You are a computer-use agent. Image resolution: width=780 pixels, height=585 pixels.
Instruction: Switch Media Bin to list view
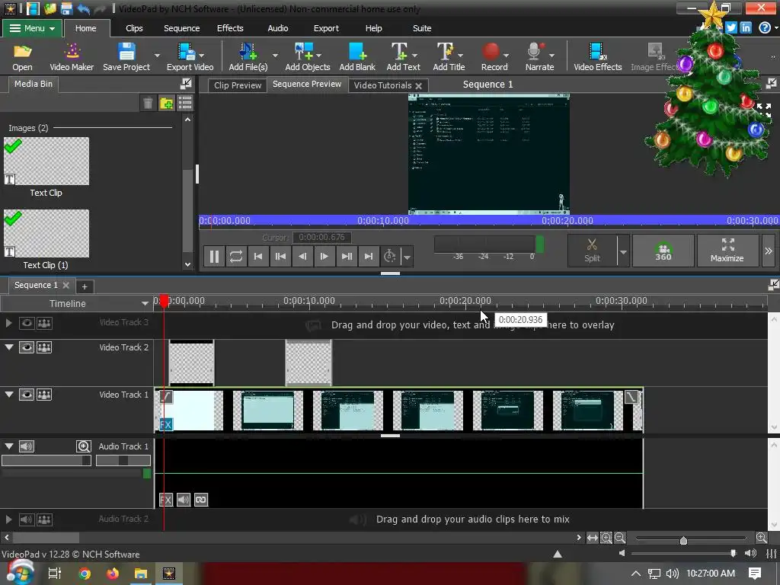pyautogui.click(x=185, y=103)
